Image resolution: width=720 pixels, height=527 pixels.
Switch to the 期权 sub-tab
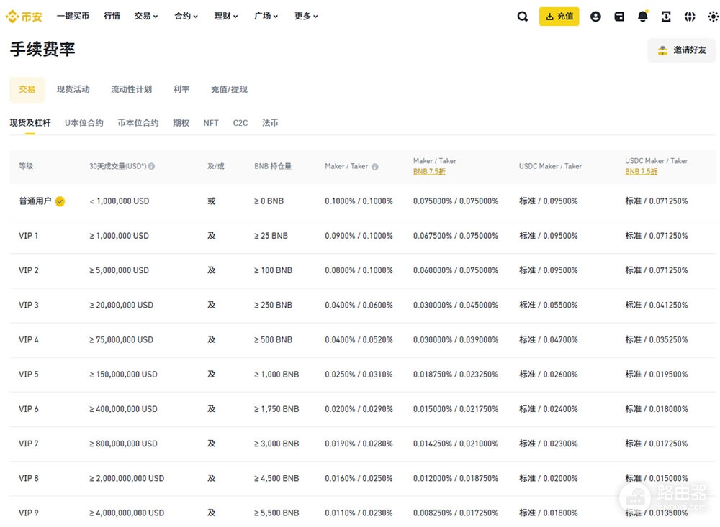[x=181, y=123]
